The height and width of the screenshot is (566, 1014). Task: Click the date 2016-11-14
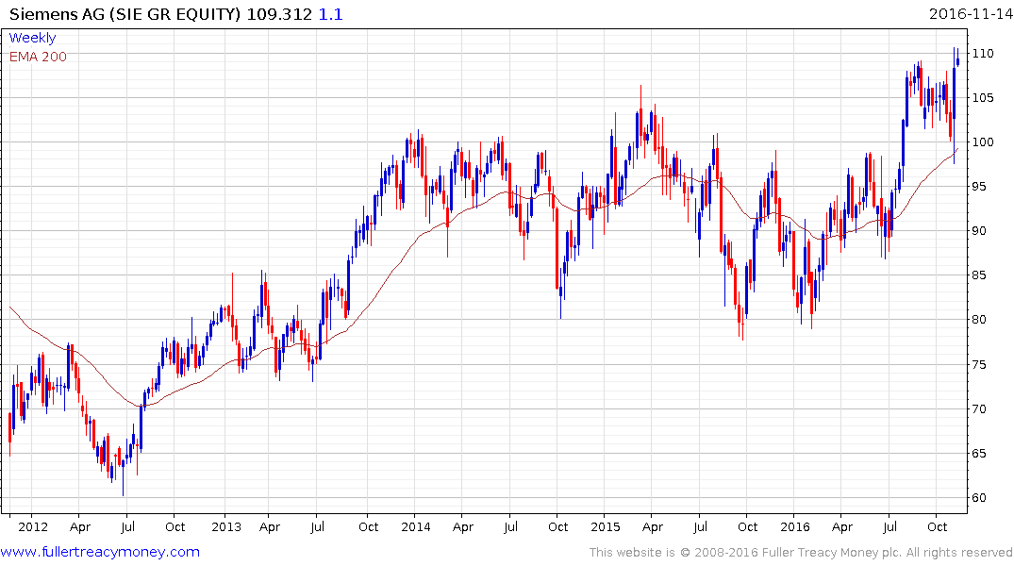coord(970,13)
